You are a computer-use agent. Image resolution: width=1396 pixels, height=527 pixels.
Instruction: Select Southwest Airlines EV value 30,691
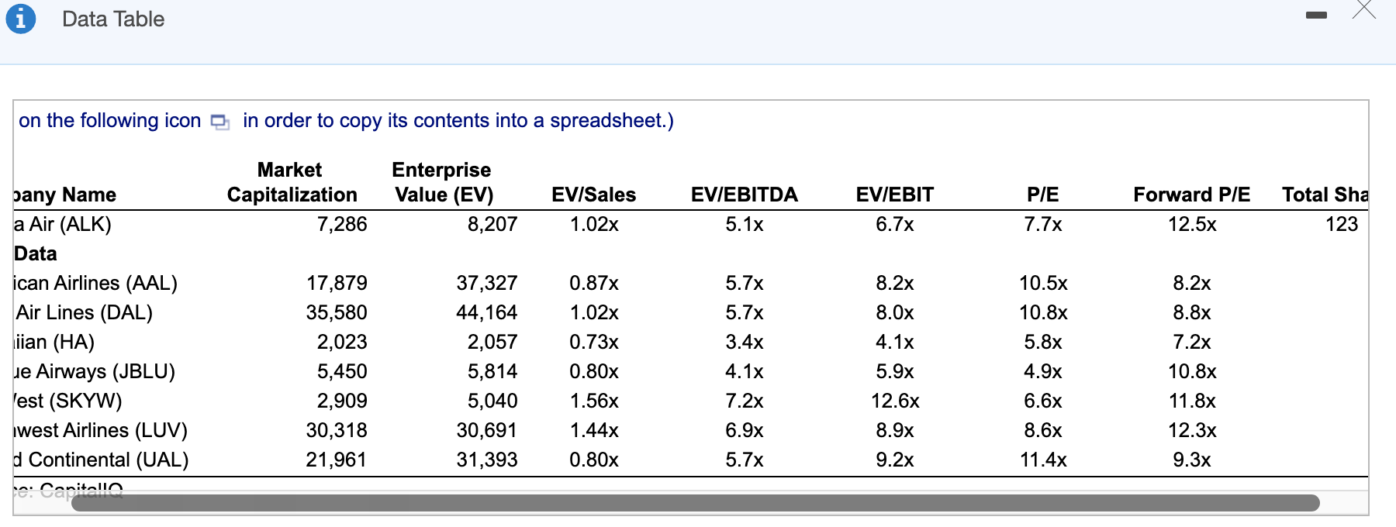[486, 430]
